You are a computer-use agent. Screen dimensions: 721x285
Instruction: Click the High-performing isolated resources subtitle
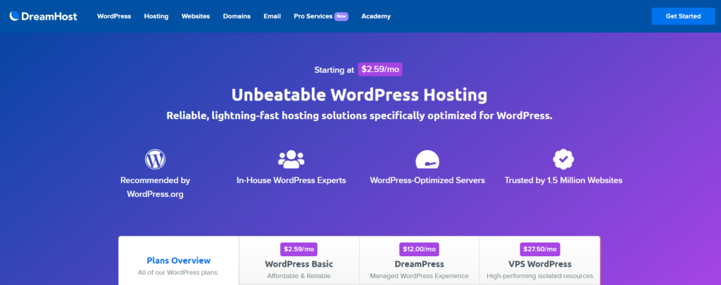[540, 277]
